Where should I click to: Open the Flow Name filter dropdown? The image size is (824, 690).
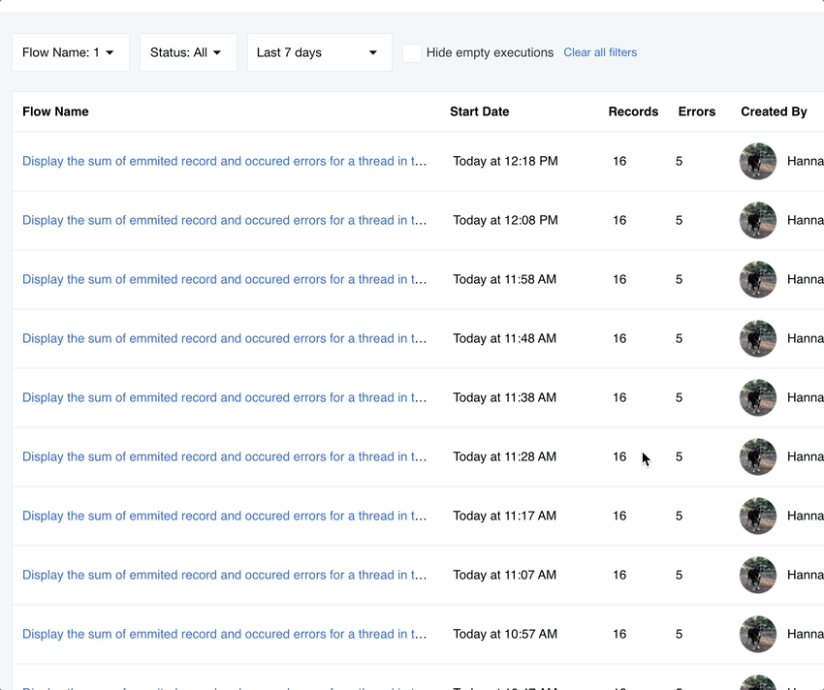pyautogui.click(x=70, y=52)
